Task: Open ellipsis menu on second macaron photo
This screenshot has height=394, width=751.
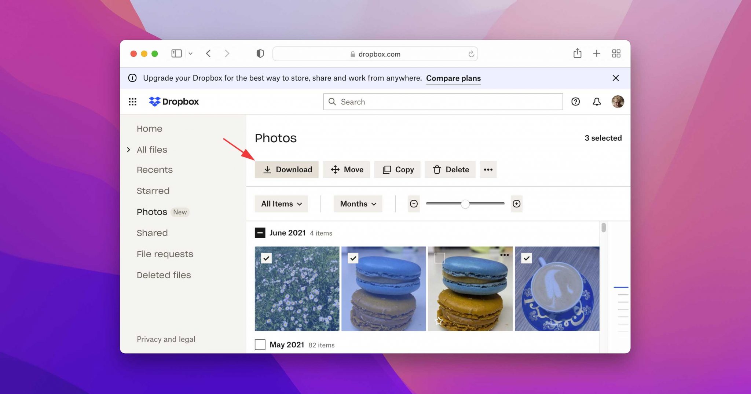Action: (504, 255)
